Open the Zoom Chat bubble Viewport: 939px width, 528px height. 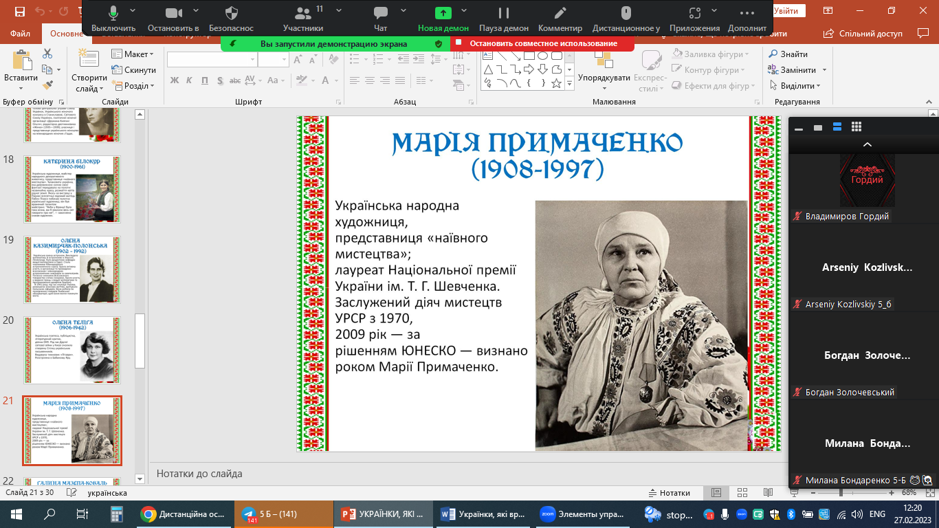(x=380, y=14)
